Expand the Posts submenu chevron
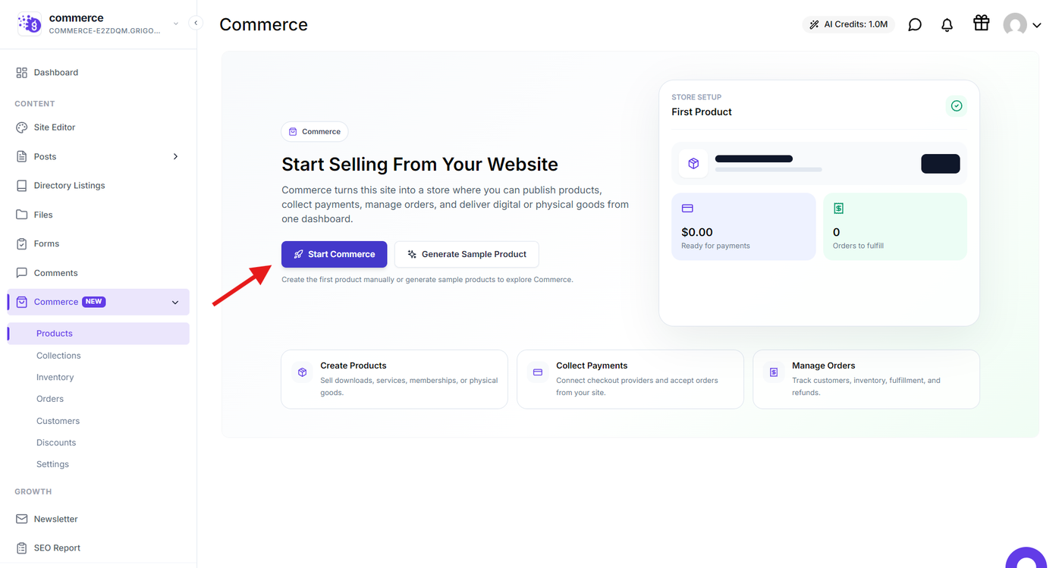Viewport: 1062px width, 568px height. coord(175,156)
